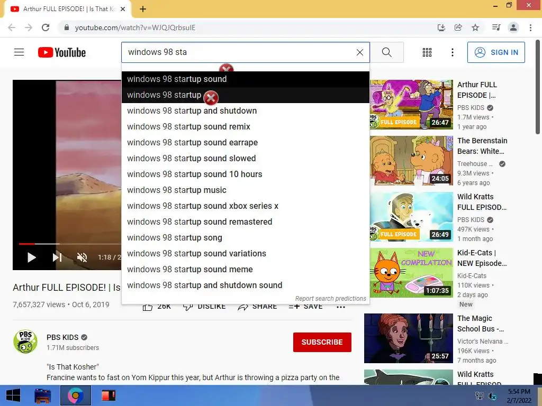Reload the current page
This screenshot has height=406, width=542.
click(x=46, y=27)
